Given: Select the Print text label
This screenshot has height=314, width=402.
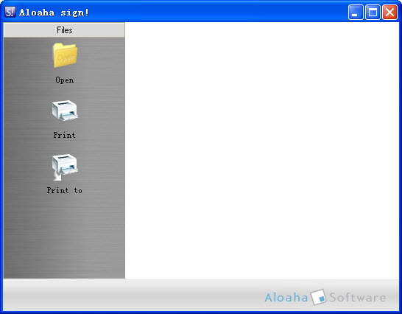Looking at the screenshot, I should 64,135.
